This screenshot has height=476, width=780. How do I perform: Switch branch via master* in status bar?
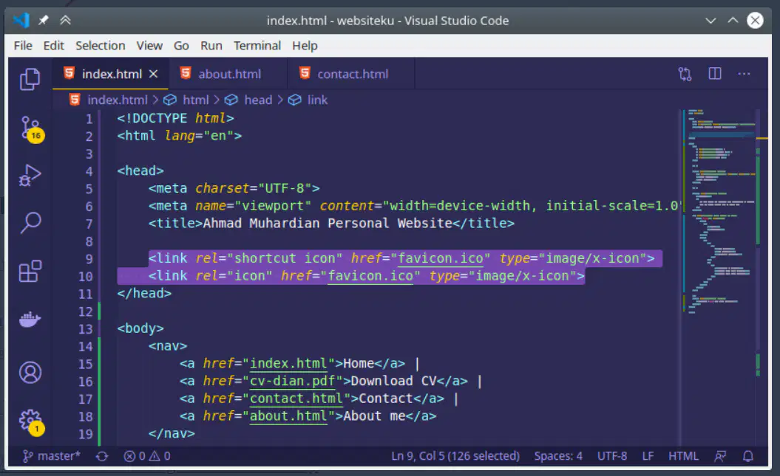pos(52,456)
